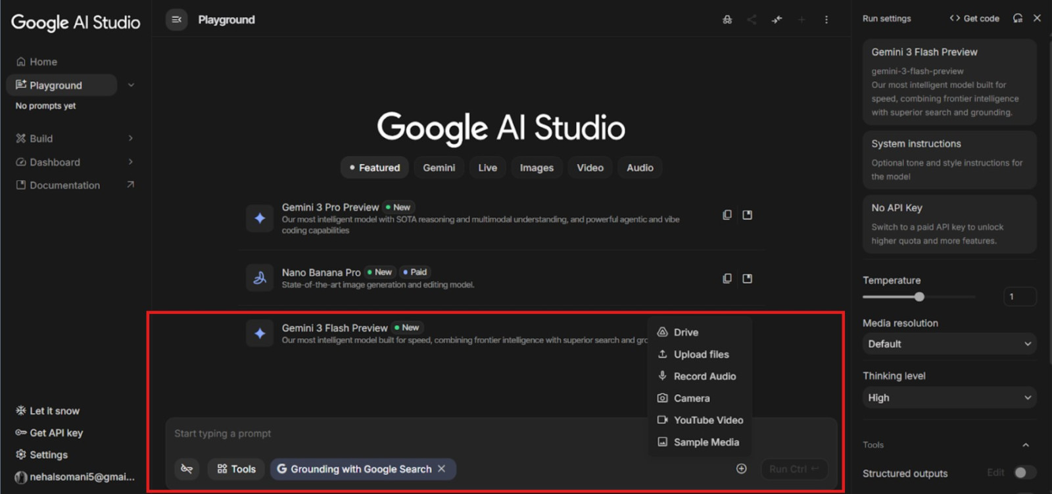
Task: Switch to the Images tab
Action: [x=537, y=168]
